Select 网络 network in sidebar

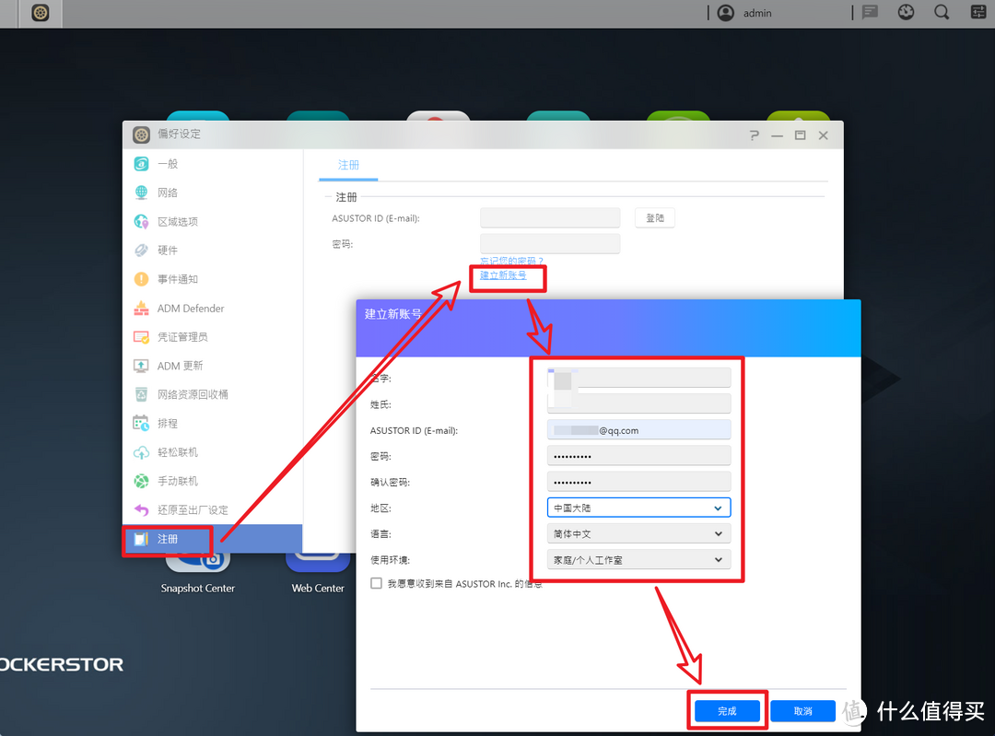click(168, 193)
